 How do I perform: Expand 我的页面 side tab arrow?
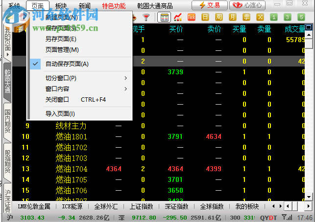[8, 54]
